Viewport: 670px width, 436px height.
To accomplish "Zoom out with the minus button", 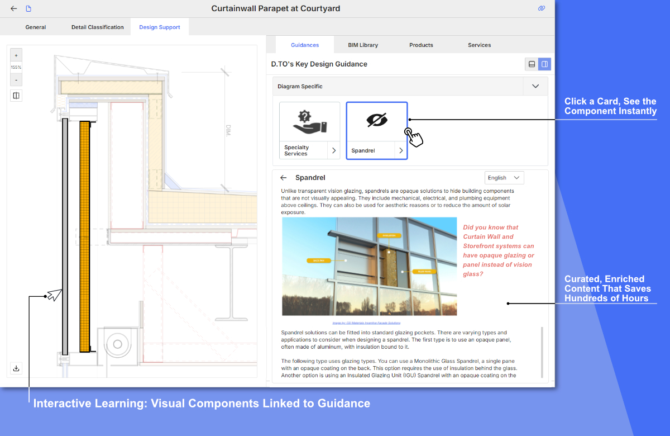I will click(16, 80).
